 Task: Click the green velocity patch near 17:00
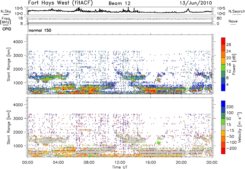159,142
